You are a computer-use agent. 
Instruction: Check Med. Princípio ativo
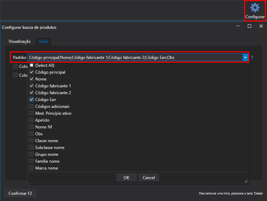(x=32, y=113)
